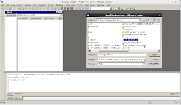Sort by Cell Name column header
This screenshot has width=181, height=105.
click(24, 19)
